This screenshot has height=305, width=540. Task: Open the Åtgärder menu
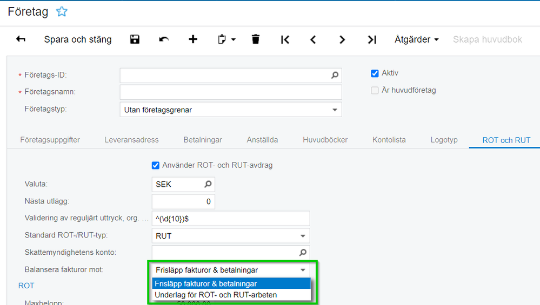pos(416,39)
